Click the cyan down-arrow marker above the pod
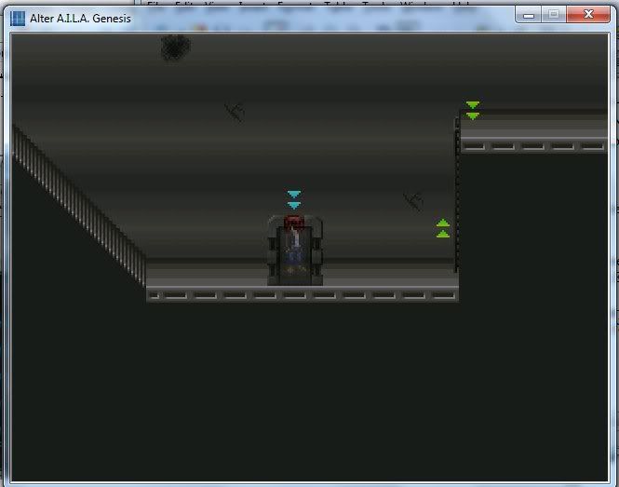The width and height of the screenshot is (619, 487). pos(294,200)
